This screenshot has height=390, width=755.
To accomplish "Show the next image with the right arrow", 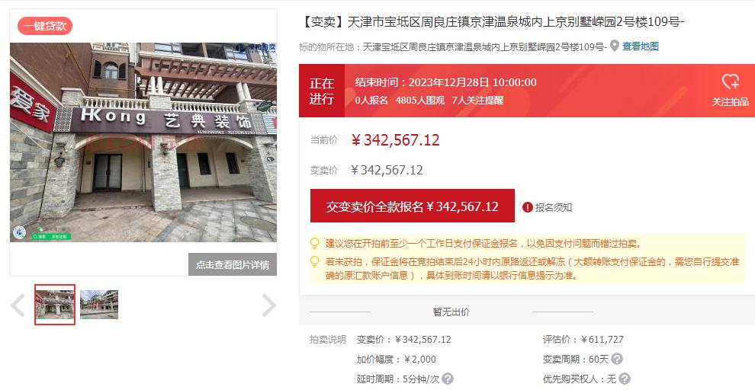I will coord(268,305).
